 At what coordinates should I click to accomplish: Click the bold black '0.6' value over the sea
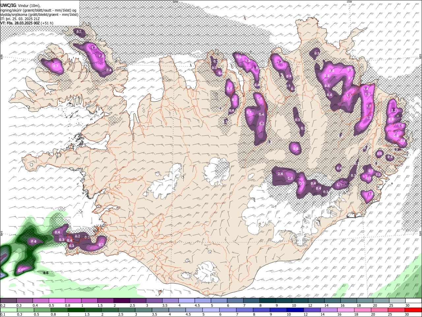46,273
